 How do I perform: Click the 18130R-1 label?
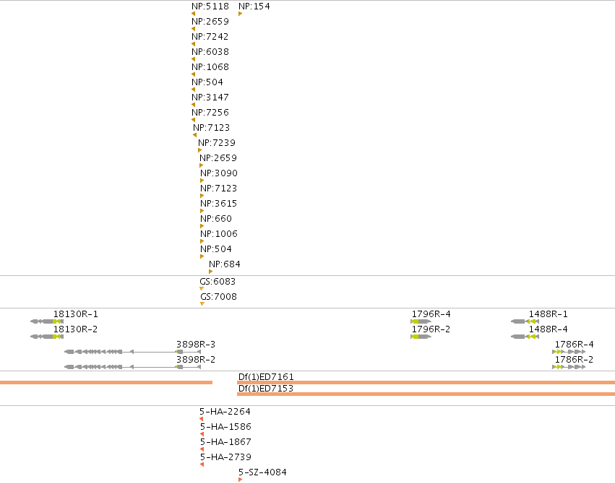click(76, 314)
